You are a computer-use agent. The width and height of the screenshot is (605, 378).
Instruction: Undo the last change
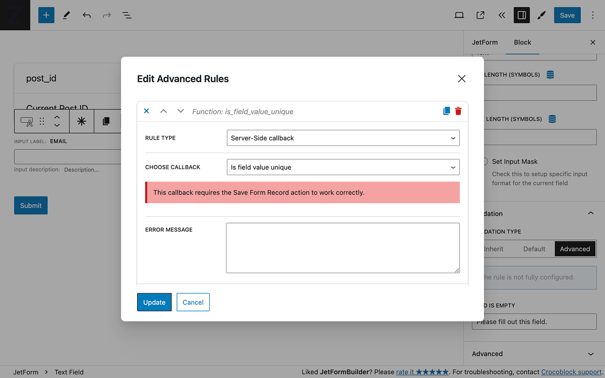[x=86, y=15]
